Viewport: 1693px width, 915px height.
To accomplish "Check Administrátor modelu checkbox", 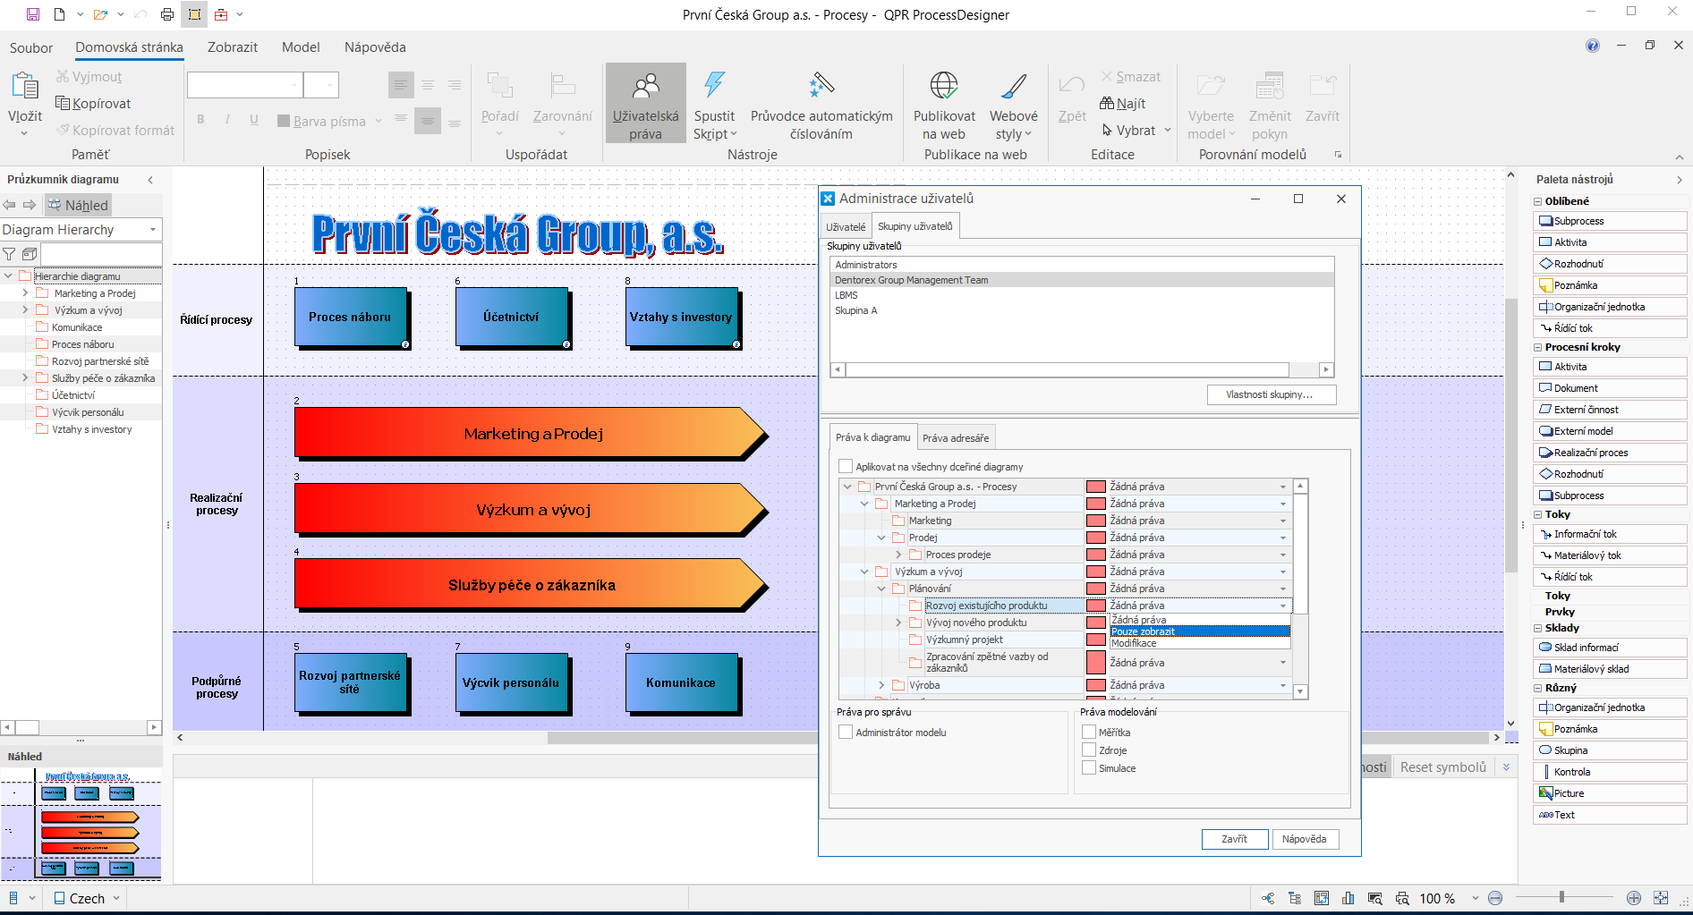I will (x=846, y=732).
